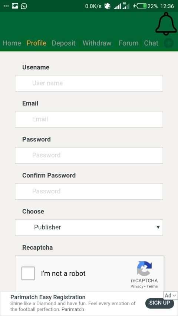Tap the faded round icon after Chat

169,43
